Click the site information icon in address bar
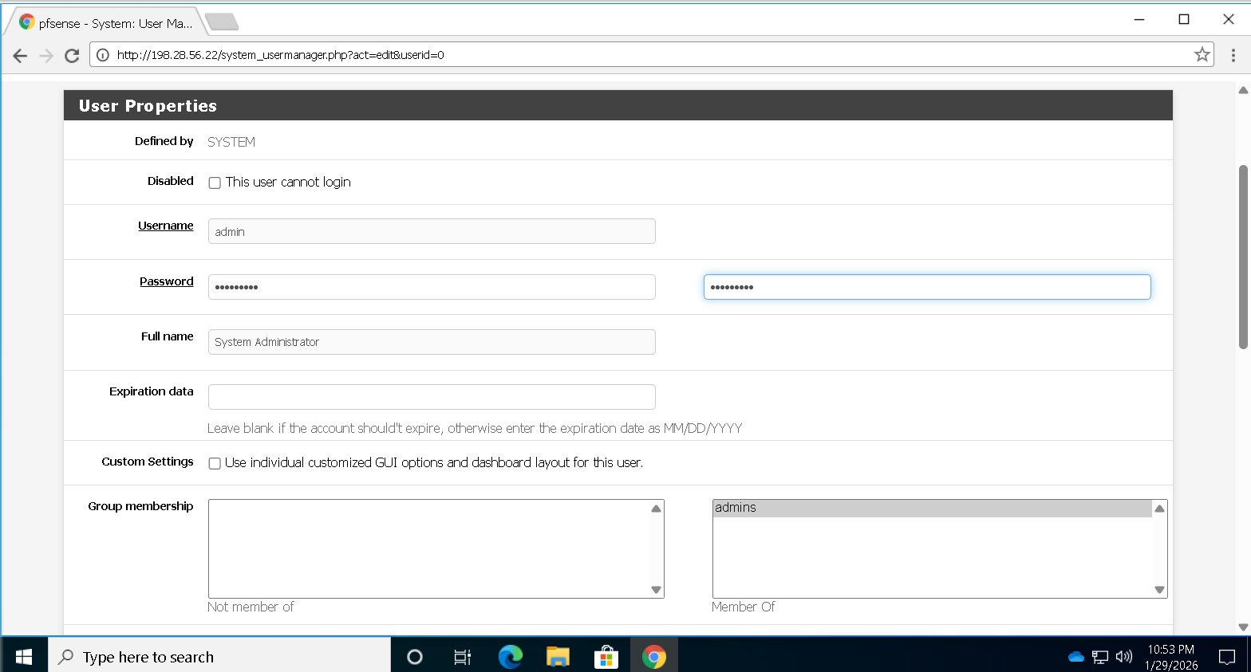The width and height of the screenshot is (1251, 672). point(103,55)
